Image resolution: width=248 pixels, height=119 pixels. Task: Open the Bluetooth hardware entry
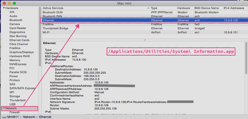(x=16, y=20)
